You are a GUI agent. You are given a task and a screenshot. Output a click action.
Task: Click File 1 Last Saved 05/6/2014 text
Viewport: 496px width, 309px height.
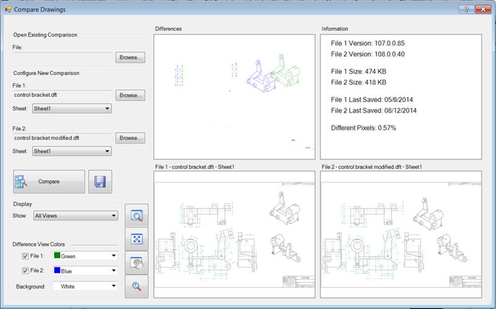371,100
